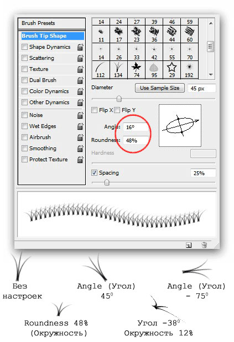
Task: Click the brush list scrollbar thumb
Action: click(211, 47)
